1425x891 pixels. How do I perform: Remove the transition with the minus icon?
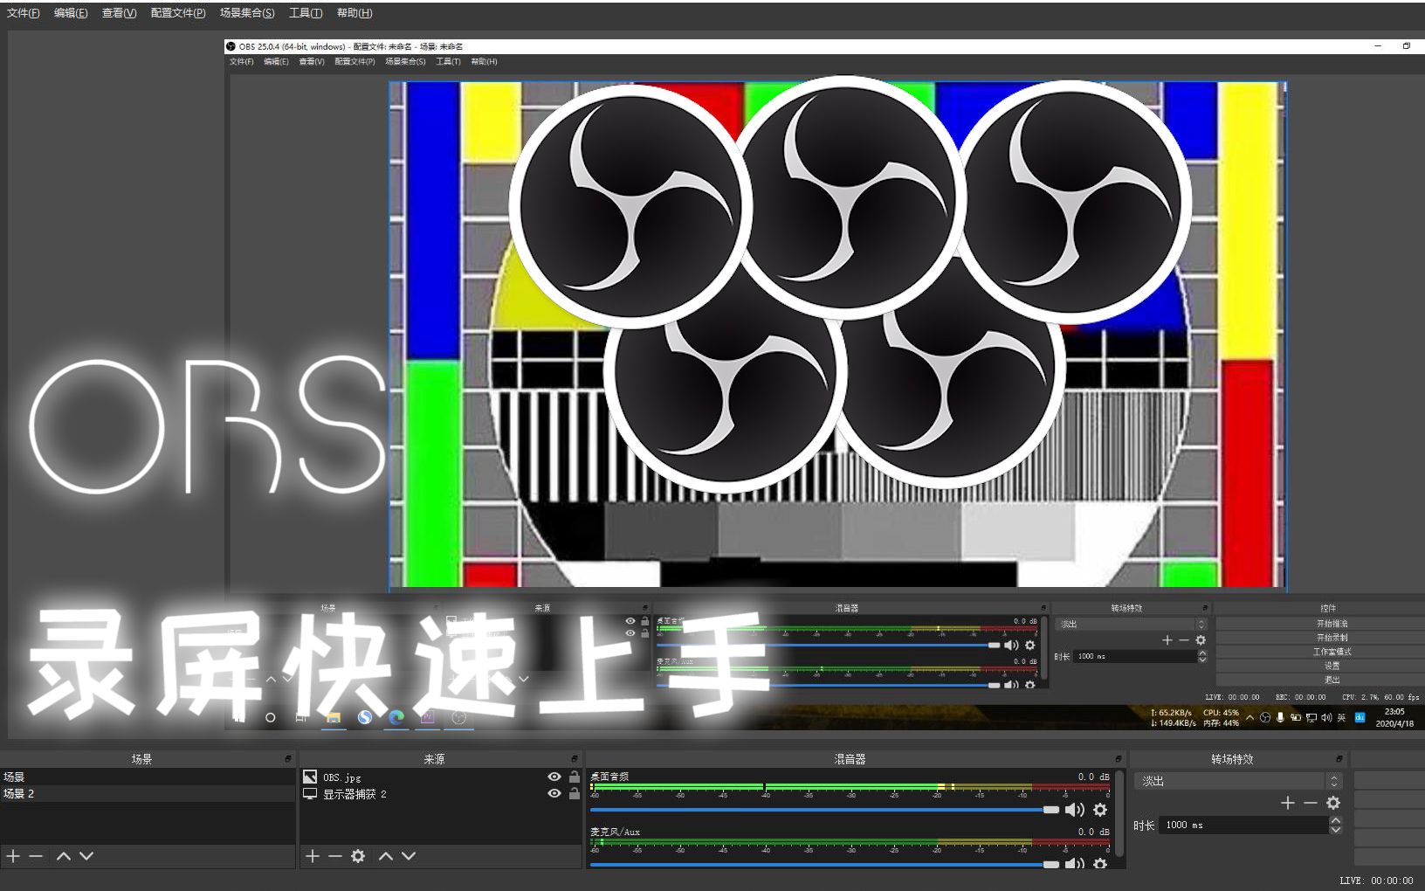pos(1311,803)
